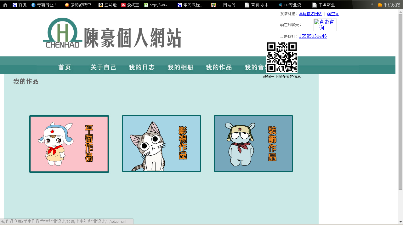Open the 百度 bookmark
The width and height of the screenshot is (403, 225).
[20, 5]
